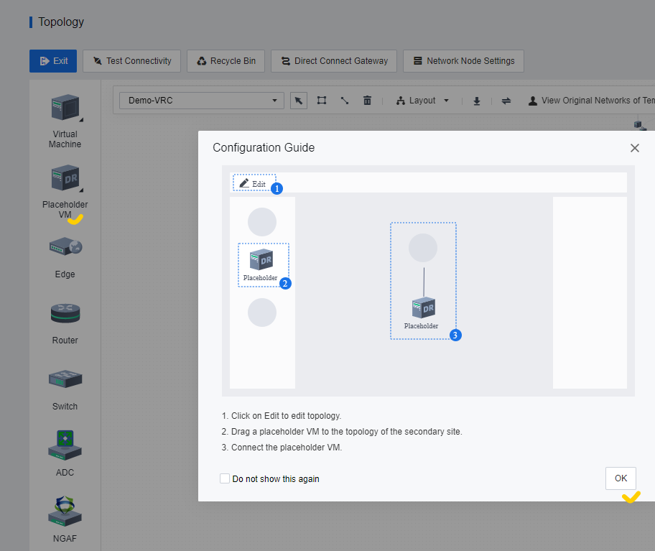Pick the ADC node icon

pos(65,445)
